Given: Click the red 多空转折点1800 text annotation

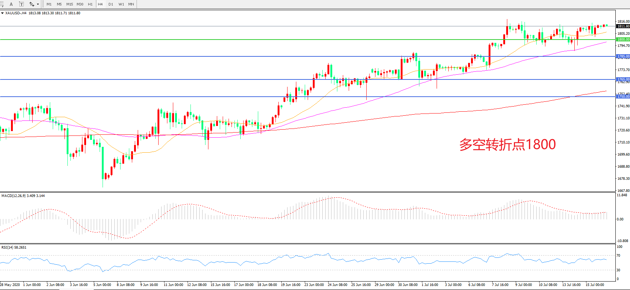Looking at the screenshot, I should click(507, 144).
